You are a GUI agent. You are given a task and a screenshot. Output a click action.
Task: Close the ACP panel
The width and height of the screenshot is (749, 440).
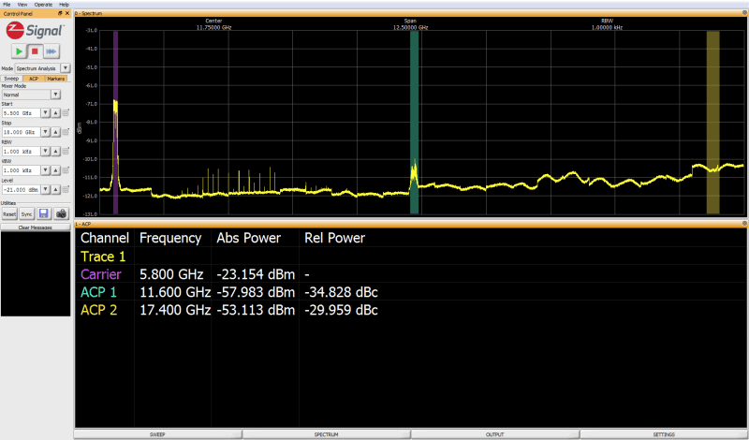[x=744, y=224]
